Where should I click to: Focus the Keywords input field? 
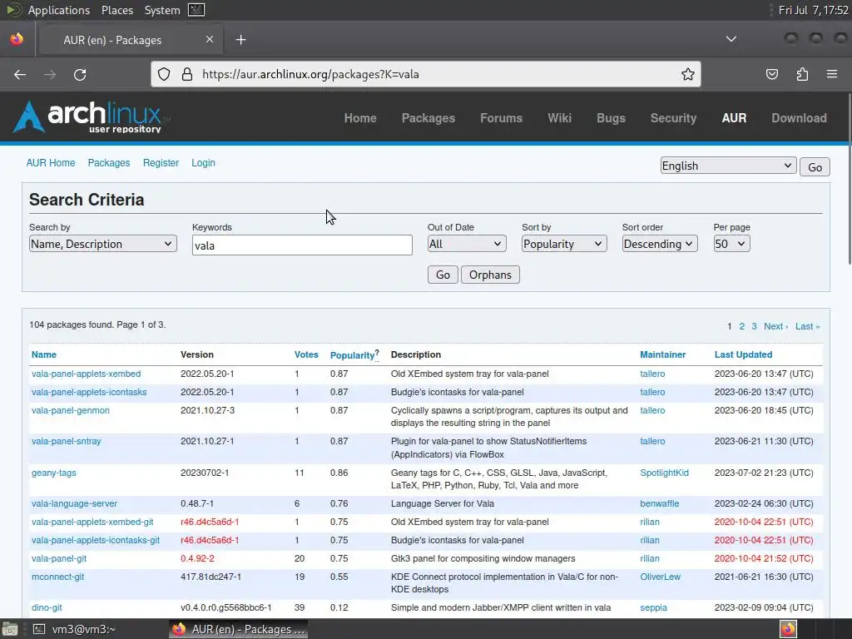(302, 245)
